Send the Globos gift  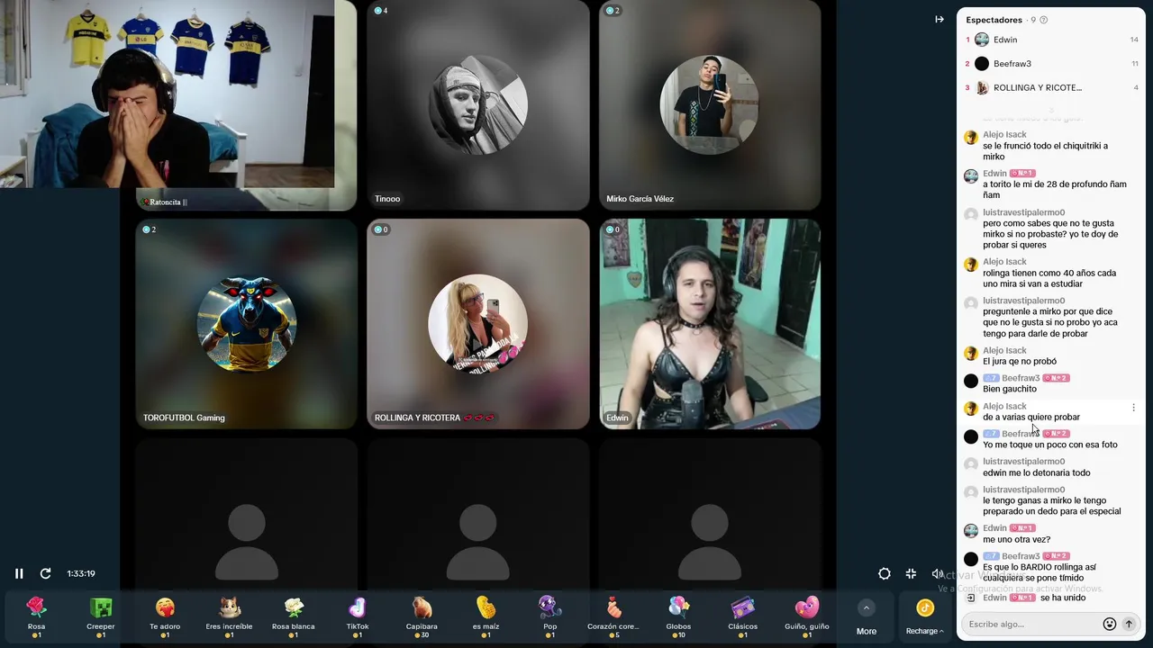tap(678, 616)
